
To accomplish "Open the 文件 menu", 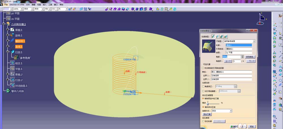I will pos(28,5).
